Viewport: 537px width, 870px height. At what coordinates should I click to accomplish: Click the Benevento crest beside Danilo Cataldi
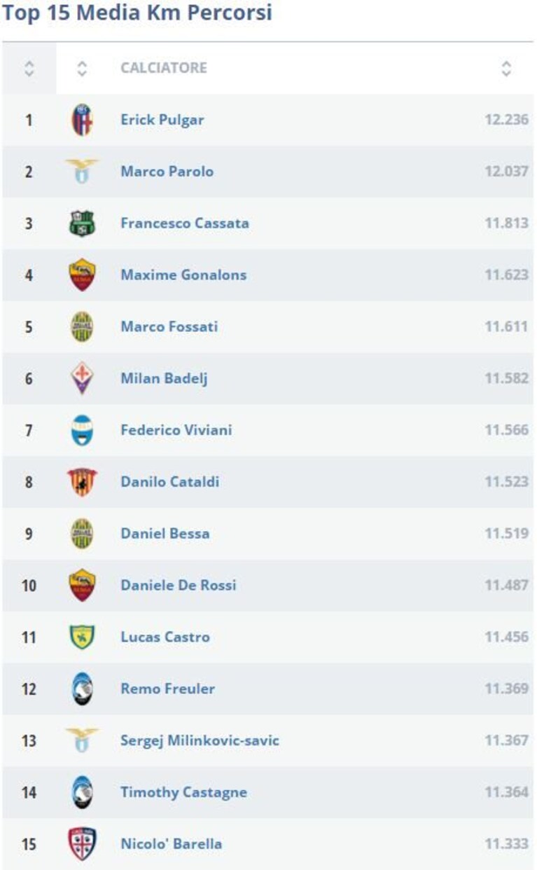(82, 482)
